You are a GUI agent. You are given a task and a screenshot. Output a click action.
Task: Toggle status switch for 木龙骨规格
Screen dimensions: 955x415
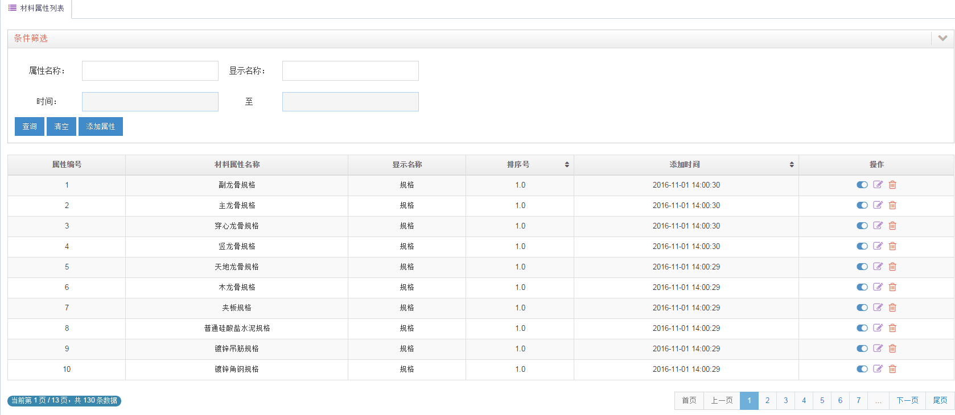tap(862, 287)
